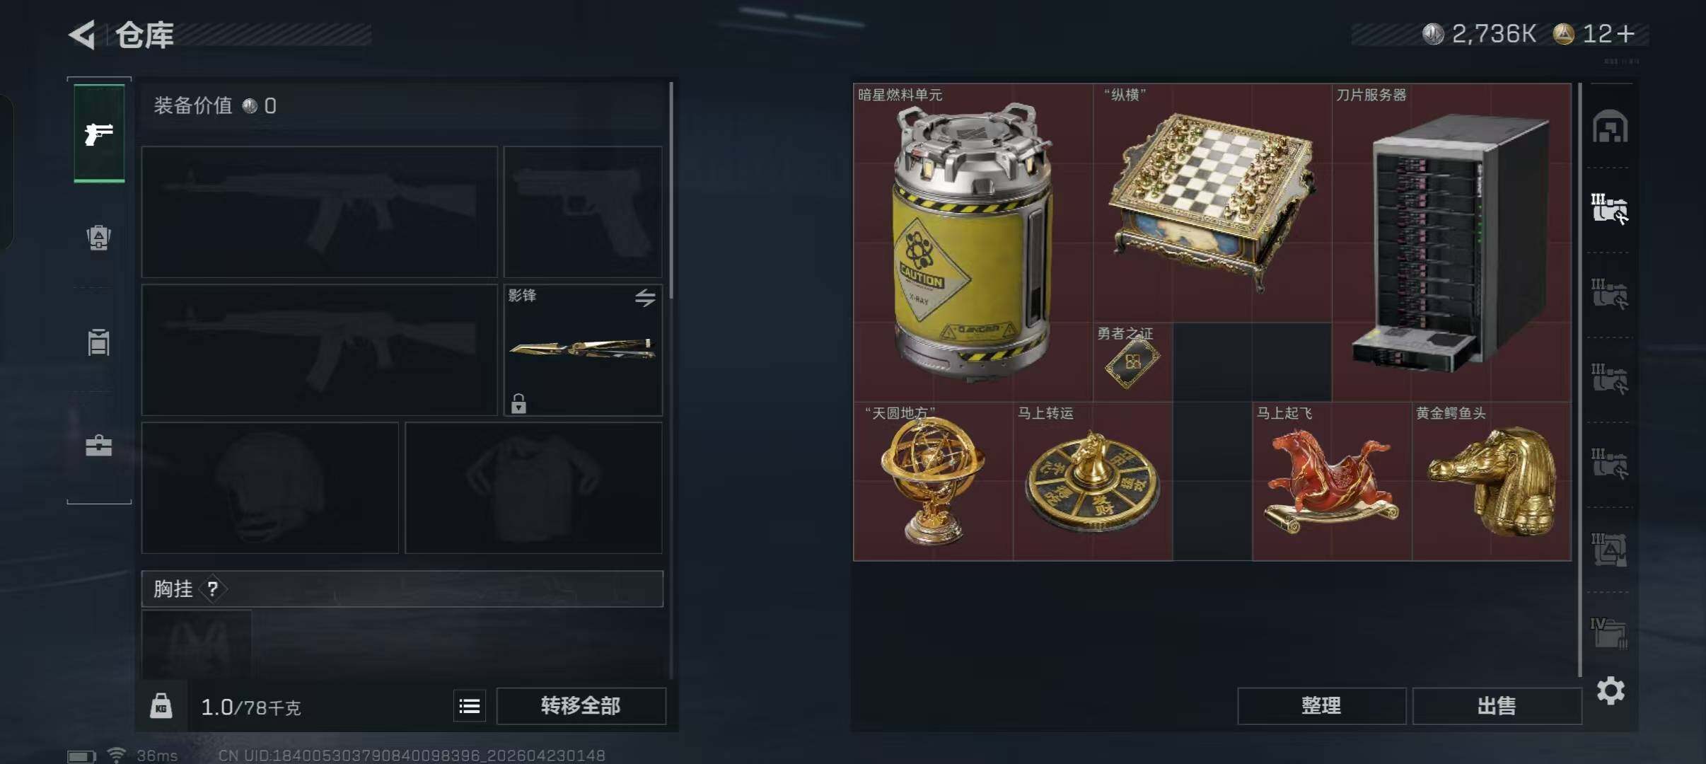The height and width of the screenshot is (764, 1706).
Task: Click the 勇者之证 badge item
Action: tap(1132, 362)
